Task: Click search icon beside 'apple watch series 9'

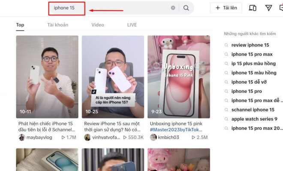Action: (x=226, y=119)
